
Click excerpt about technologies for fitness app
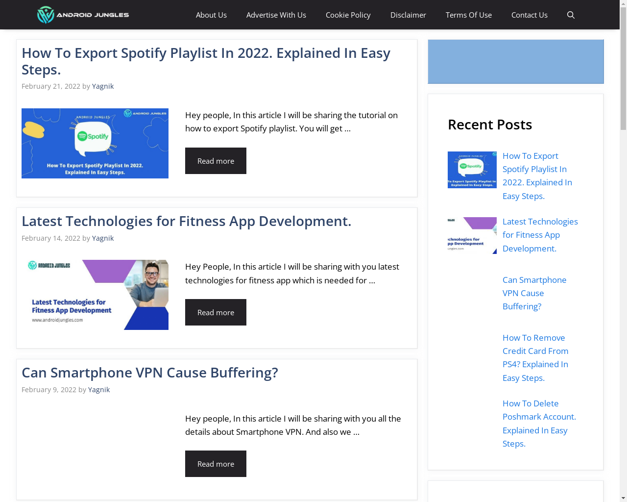pyautogui.click(x=292, y=274)
